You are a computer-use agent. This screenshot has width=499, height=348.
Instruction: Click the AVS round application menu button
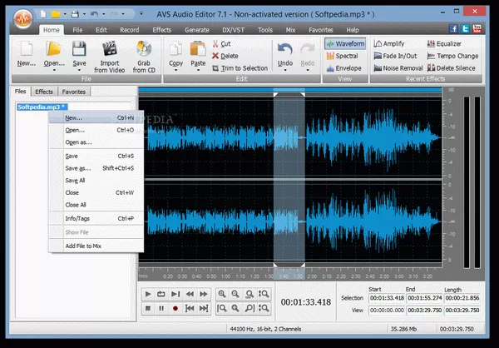coord(23,19)
